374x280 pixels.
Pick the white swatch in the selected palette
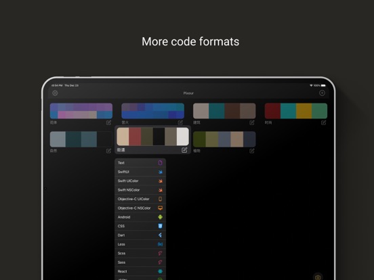[x=183, y=137]
